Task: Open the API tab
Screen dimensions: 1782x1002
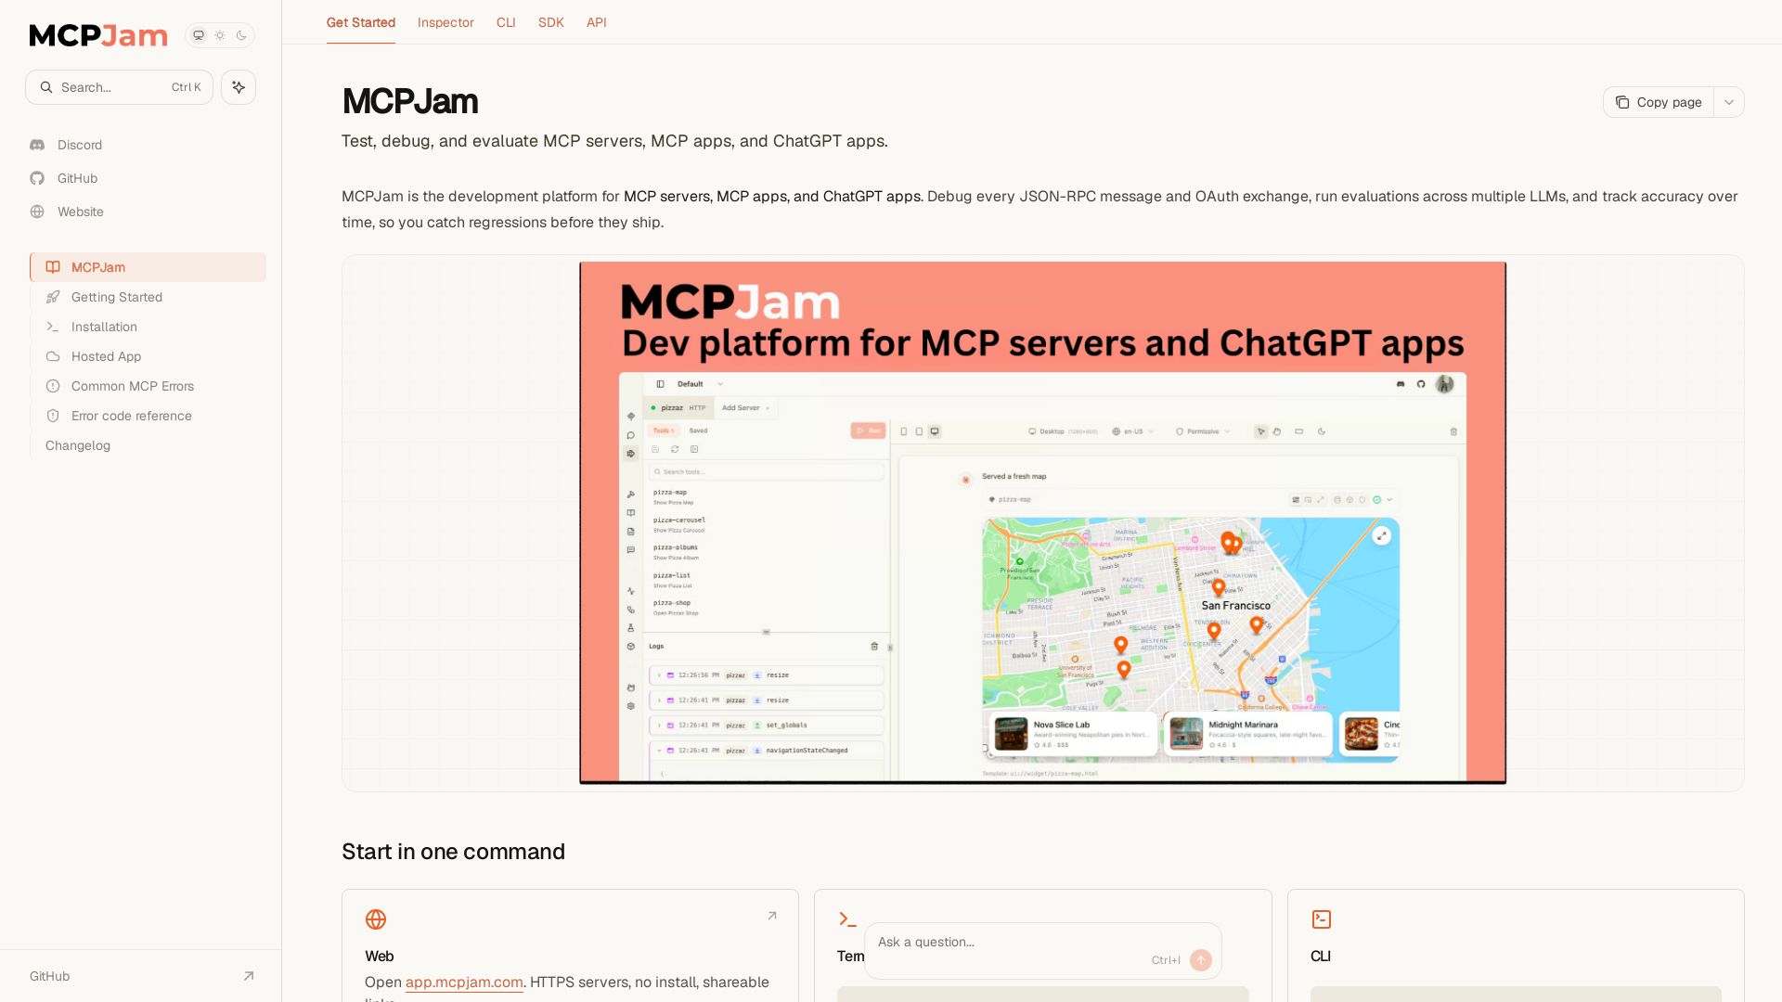Action: click(597, 22)
